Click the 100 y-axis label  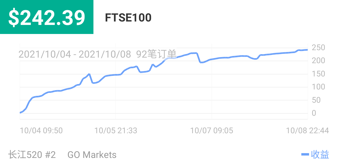(x=318, y=87)
